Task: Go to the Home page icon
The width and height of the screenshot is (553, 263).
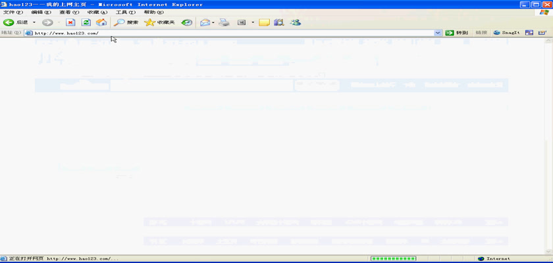Action: pyautogui.click(x=101, y=22)
